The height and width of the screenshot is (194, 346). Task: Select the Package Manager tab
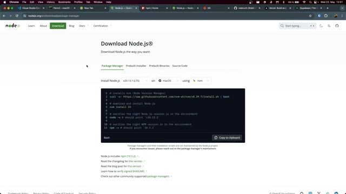(x=112, y=66)
